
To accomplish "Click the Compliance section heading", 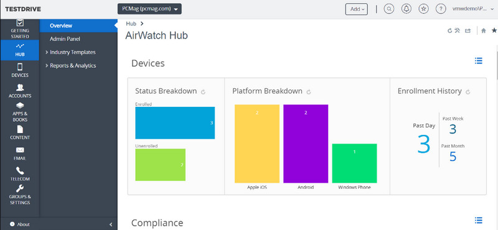I will click(157, 223).
